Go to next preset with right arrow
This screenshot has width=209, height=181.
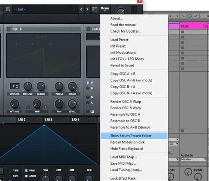87,9
